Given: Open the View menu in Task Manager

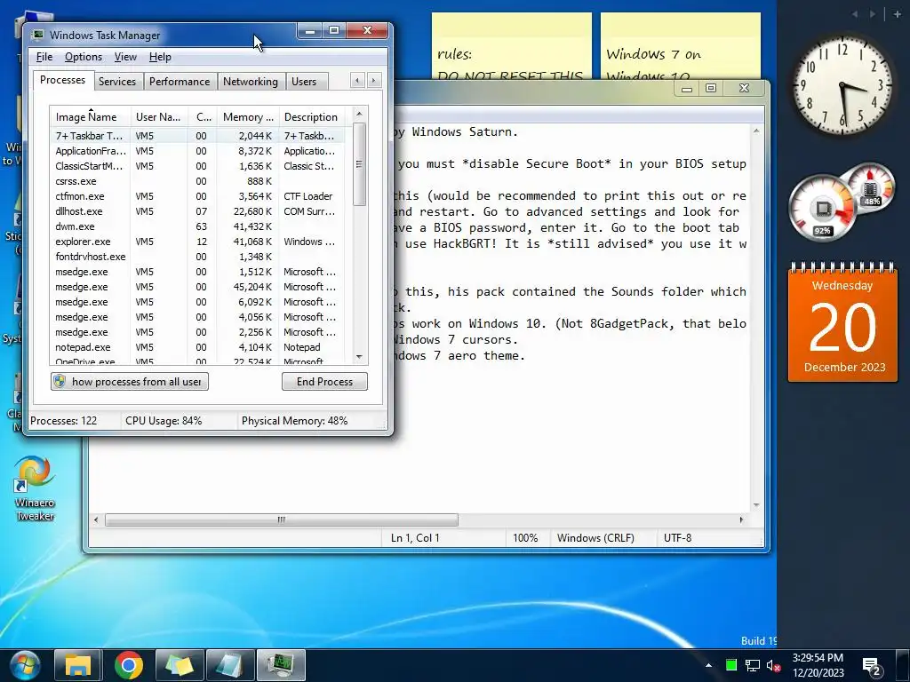Looking at the screenshot, I should click(125, 57).
